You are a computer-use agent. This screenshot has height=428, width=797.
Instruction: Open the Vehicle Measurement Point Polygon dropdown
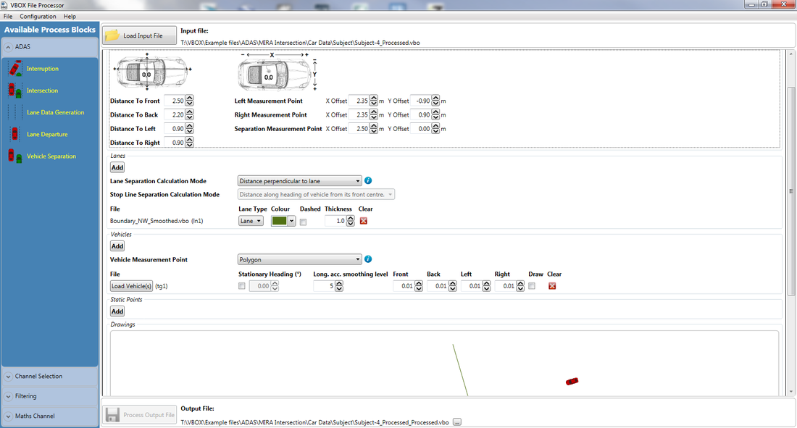pyautogui.click(x=299, y=260)
